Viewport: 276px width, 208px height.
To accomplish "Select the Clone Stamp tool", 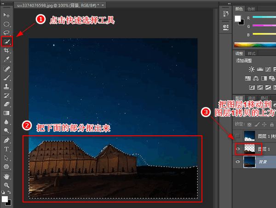I will (6, 87).
